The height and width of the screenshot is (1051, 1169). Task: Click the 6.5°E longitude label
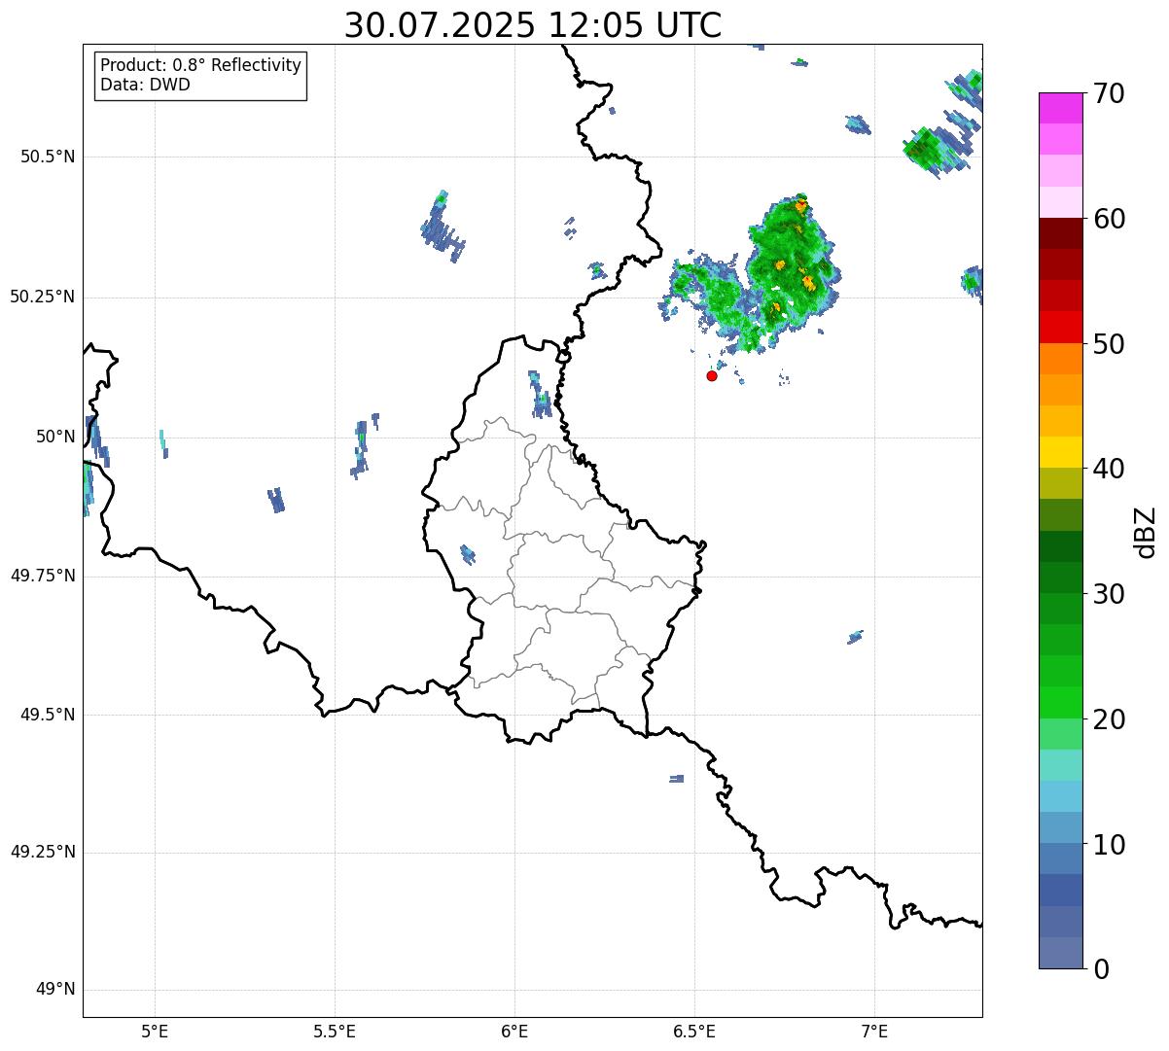(x=694, y=1031)
